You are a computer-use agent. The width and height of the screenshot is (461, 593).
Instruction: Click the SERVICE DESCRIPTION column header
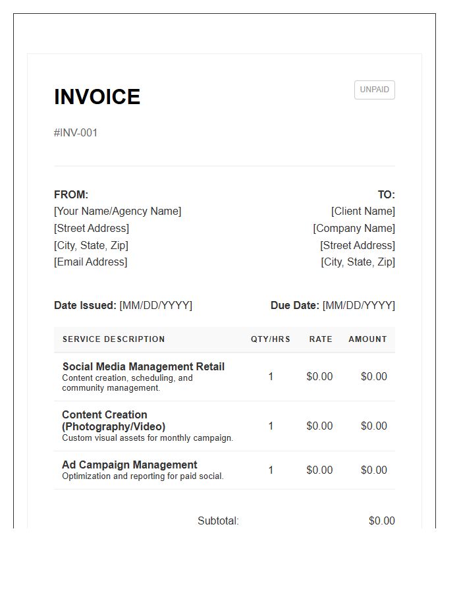tap(114, 339)
